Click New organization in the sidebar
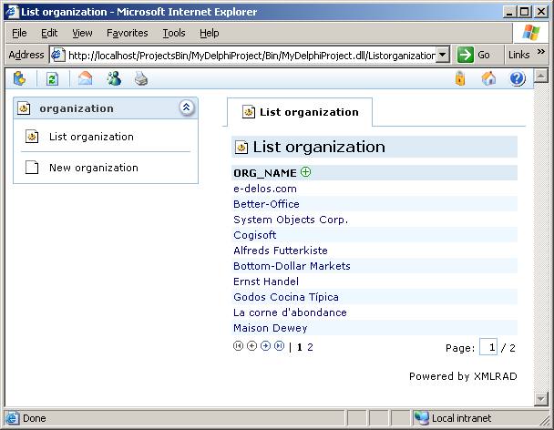554x430 pixels. coord(93,168)
